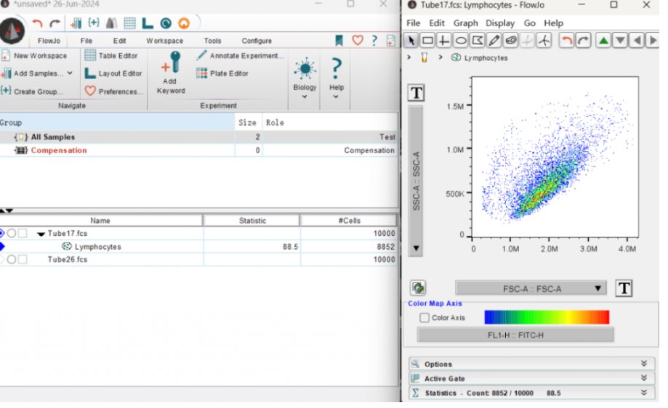Select the polygon gate tool
The image size is (668, 408).
pyautogui.click(x=477, y=41)
